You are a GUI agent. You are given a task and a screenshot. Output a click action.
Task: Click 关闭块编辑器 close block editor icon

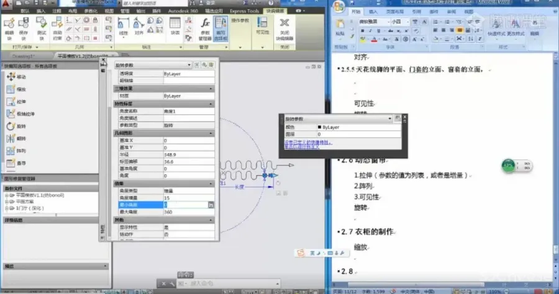[x=284, y=26]
